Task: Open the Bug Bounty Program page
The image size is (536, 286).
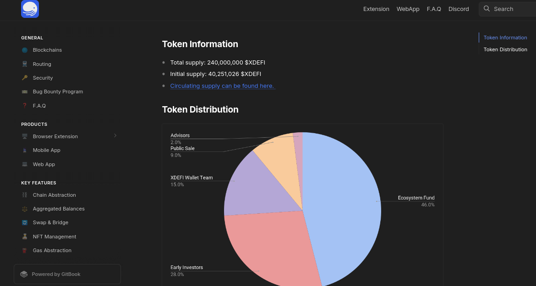Action: [58, 92]
